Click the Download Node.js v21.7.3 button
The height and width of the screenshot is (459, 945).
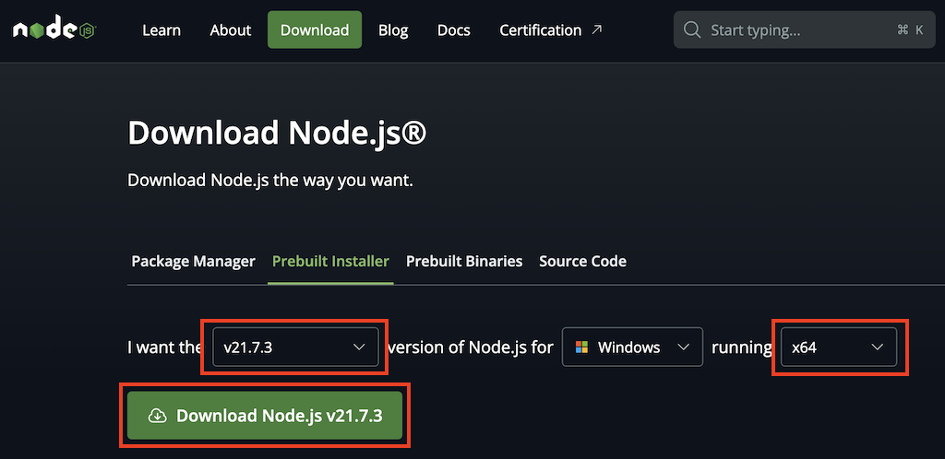coord(265,416)
